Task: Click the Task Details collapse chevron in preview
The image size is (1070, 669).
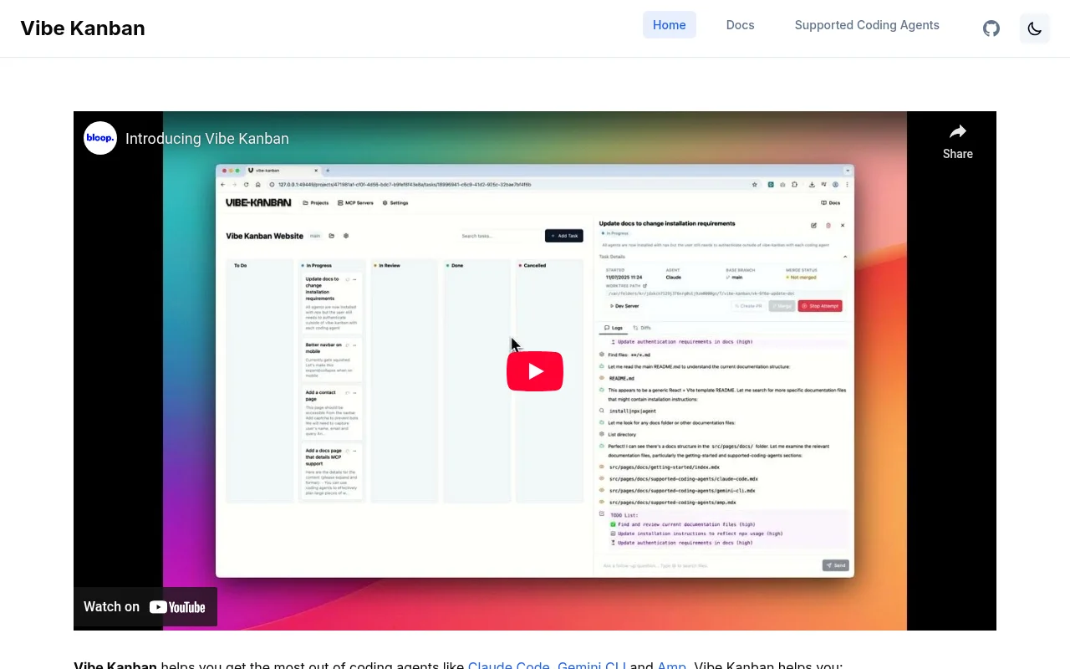Action: click(x=844, y=257)
